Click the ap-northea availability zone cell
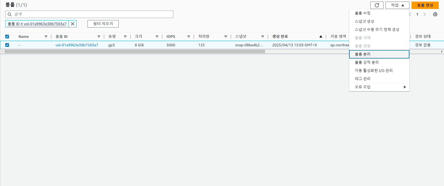This screenshot has width=444, height=186. click(x=340, y=45)
